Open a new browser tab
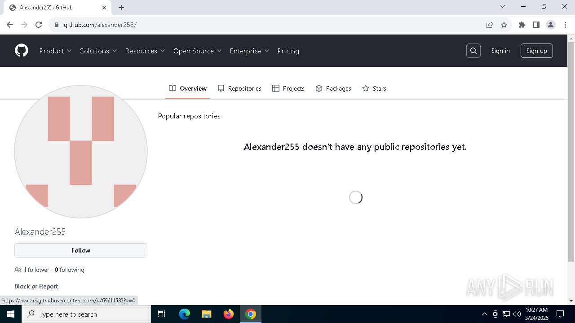 121,8
